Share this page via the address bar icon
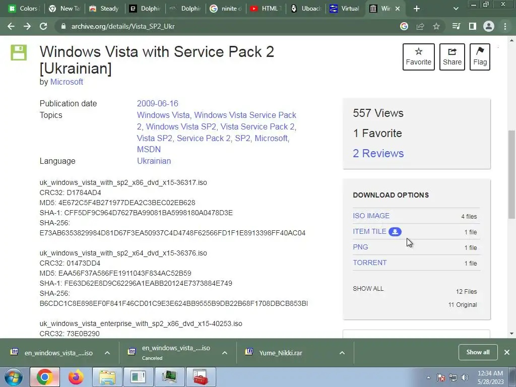Image resolution: width=516 pixels, height=387 pixels. tap(420, 26)
